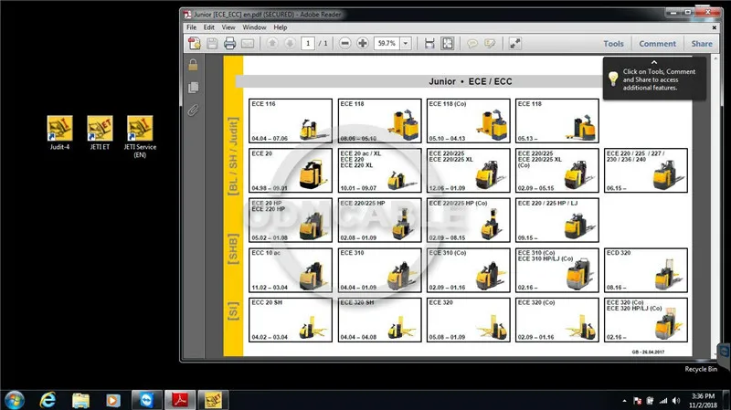731x410 pixels.
Task: Click the Save file toolbar icon
Action: click(x=212, y=43)
